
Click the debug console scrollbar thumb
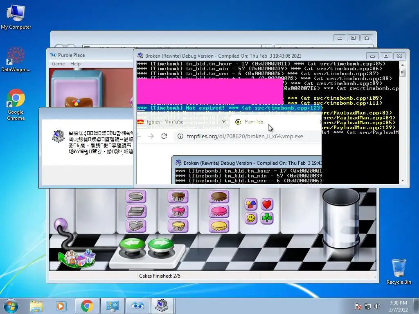[403, 72]
